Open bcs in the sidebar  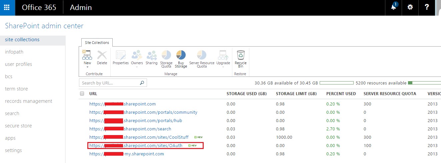point(9,77)
